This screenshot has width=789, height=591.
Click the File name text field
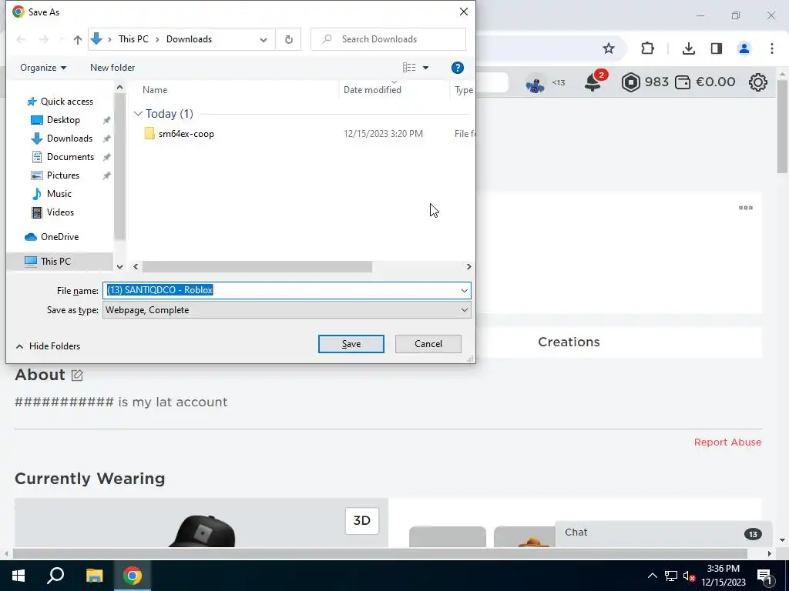click(x=280, y=290)
